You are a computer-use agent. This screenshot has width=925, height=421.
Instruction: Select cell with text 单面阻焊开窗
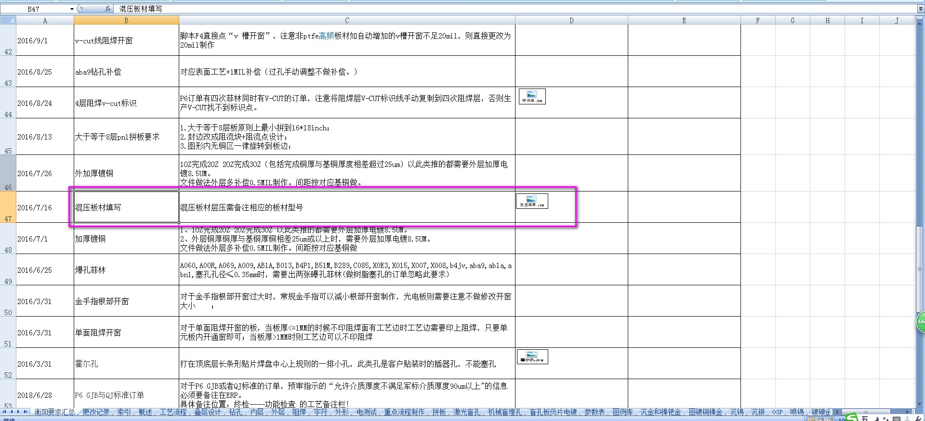point(126,332)
